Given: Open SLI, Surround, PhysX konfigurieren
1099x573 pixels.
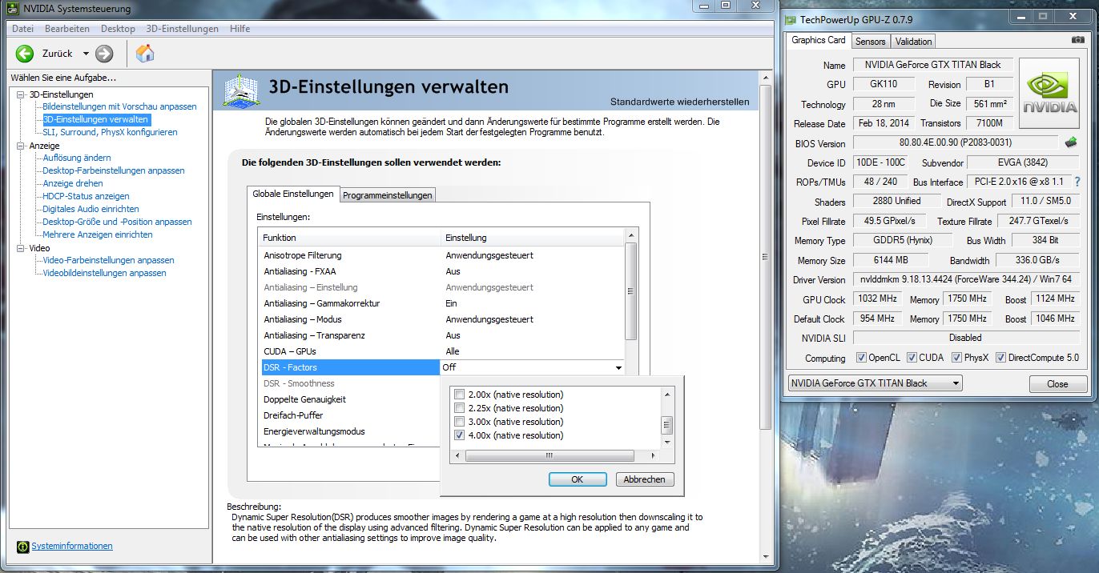Looking at the screenshot, I should [x=110, y=132].
